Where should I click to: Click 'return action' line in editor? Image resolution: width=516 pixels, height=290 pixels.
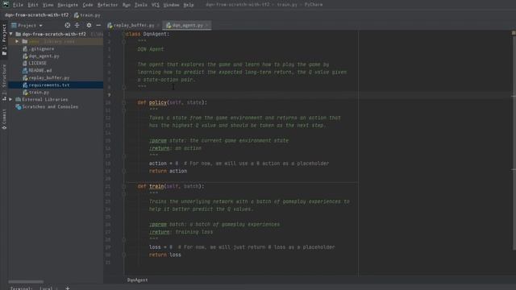(x=168, y=171)
